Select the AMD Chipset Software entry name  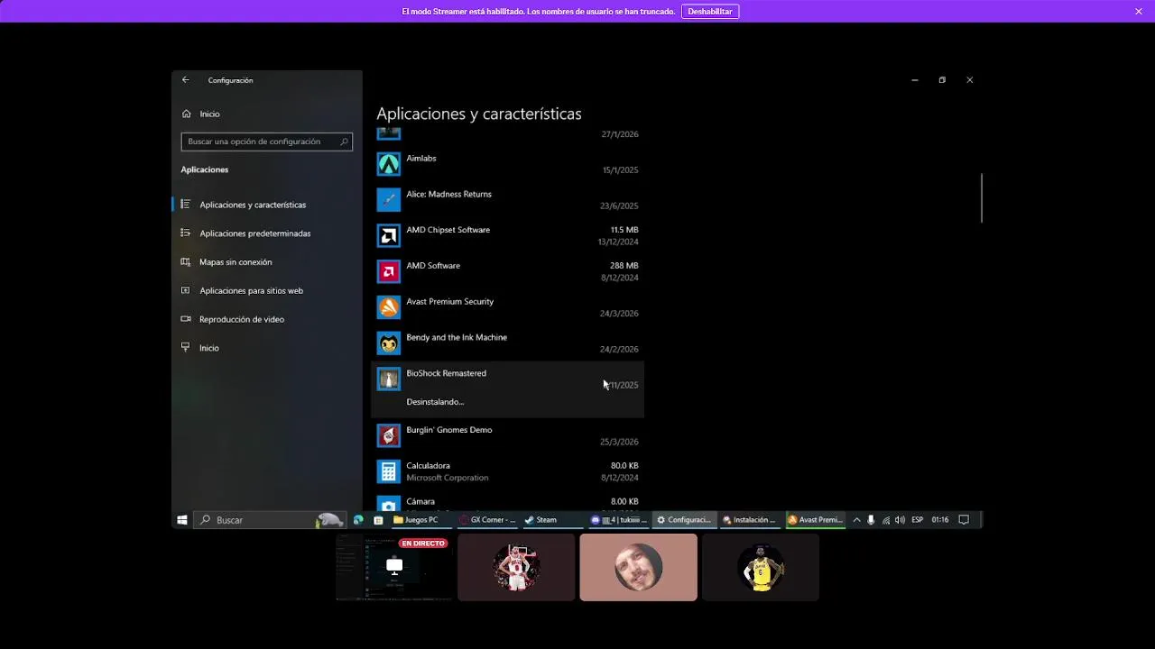click(x=448, y=230)
